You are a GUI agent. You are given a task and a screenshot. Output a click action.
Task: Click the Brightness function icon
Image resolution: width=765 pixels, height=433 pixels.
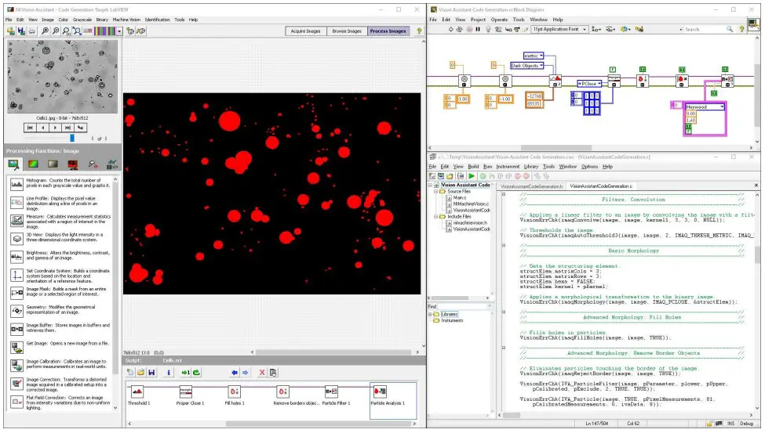(17, 258)
